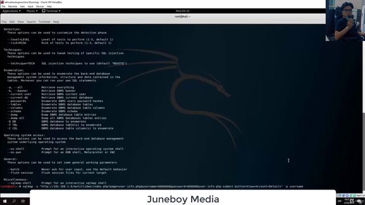Open VirtualBox Input menu
Image resolution: width=365 pixels, height=205 pixels.
[x=30, y=6]
